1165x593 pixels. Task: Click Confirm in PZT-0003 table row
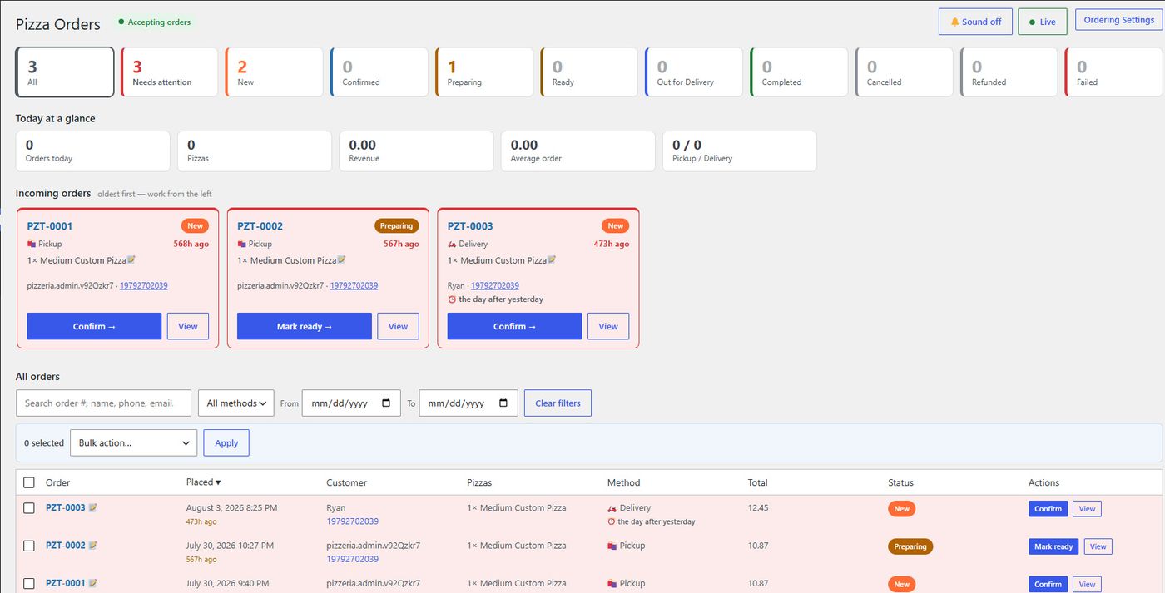[1048, 508]
